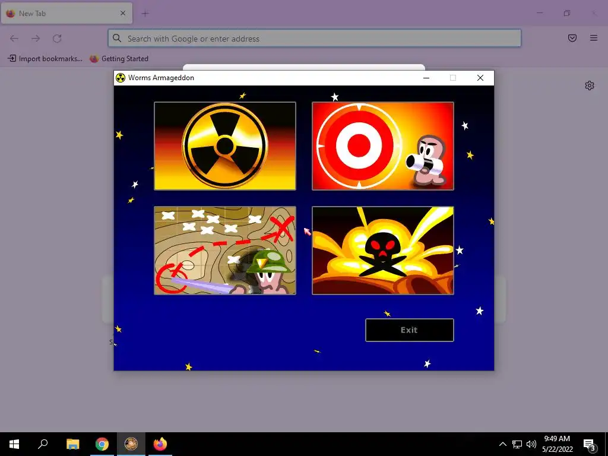Open the Pocket save icon in Firefox

point(572,38)
